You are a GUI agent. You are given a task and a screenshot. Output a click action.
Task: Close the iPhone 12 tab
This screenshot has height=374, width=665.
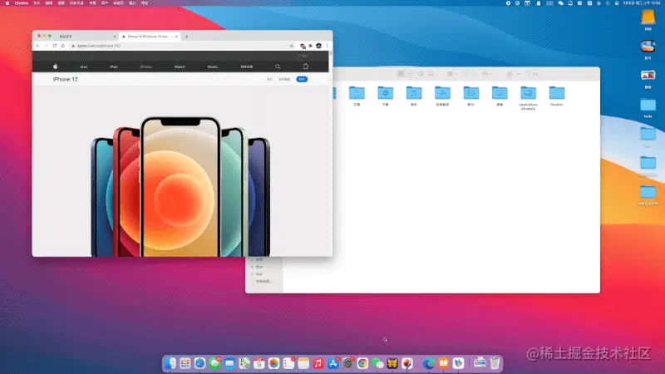(x=176, y=37)
